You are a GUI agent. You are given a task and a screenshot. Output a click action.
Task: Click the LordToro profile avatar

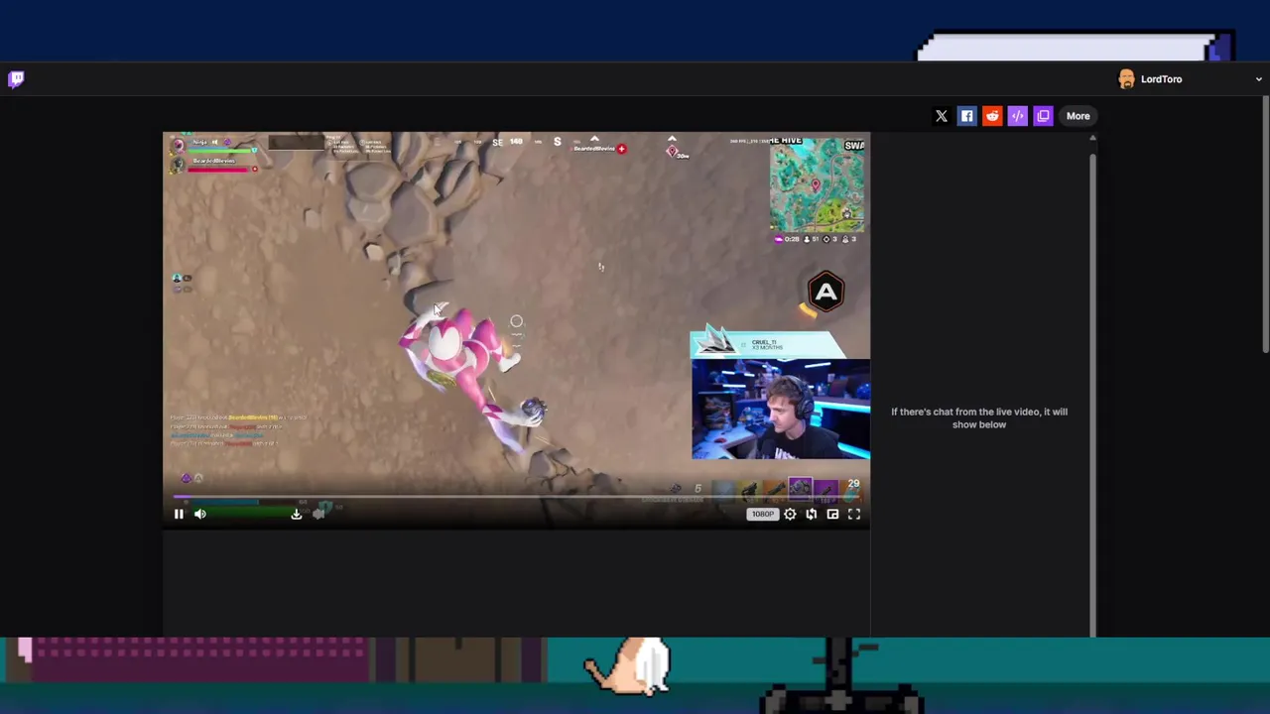(1126, 79)
